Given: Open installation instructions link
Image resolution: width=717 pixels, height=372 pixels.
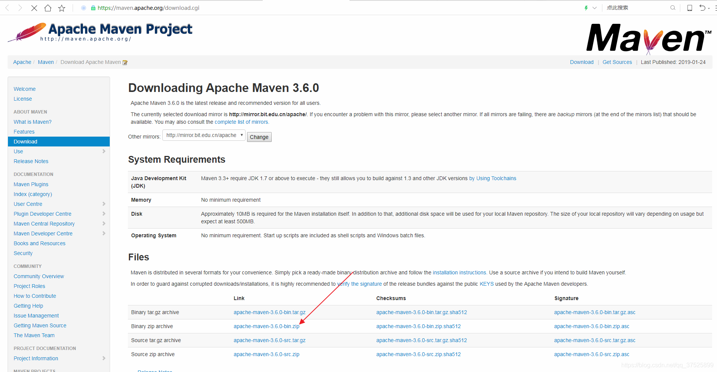Looking at the screenshot, I should click(x=460, y=272).
